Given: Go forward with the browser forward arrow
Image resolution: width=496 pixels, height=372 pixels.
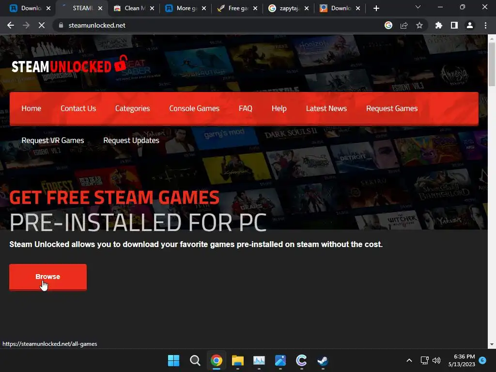Looking at the screenshot, I should coord(26,25).
